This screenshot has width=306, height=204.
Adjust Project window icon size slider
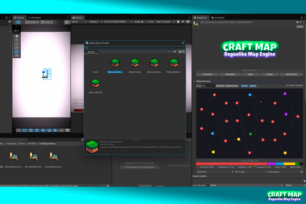104,186
